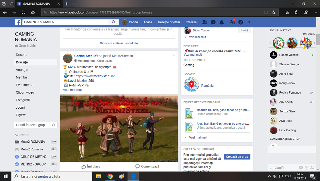Open GRUP DE METIN2 shortcut
This screenshot has height=181, width=320.
[33, 157]
